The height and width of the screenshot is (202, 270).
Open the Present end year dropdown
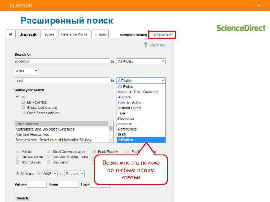coord(74,174)
